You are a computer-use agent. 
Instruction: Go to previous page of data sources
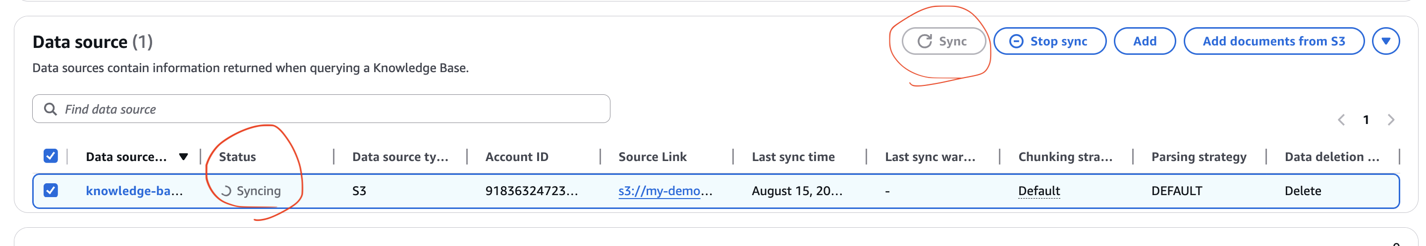pos(1341,120)
